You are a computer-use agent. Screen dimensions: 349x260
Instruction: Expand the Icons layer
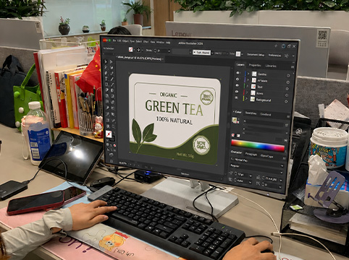pos(247,92)
